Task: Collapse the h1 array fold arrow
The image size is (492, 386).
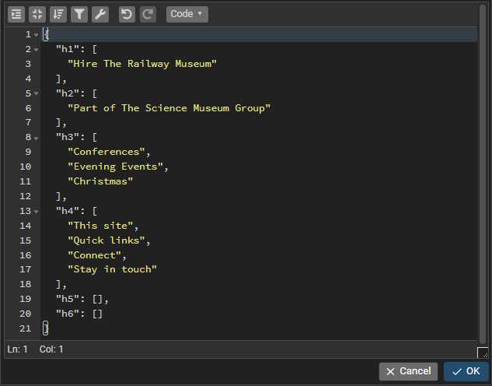Action: click(x=37, y=49)
